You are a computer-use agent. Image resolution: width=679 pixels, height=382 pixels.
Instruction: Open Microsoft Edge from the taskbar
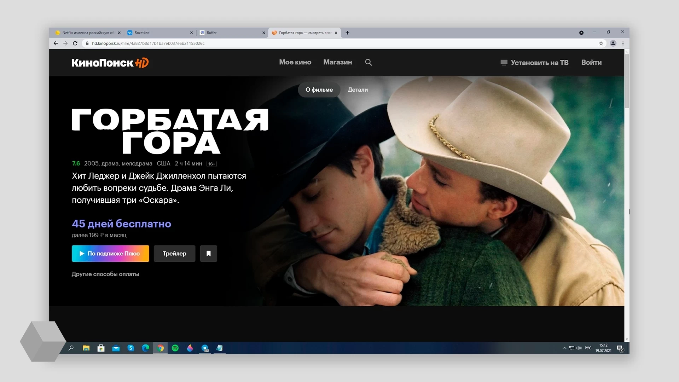coord(146,348)
